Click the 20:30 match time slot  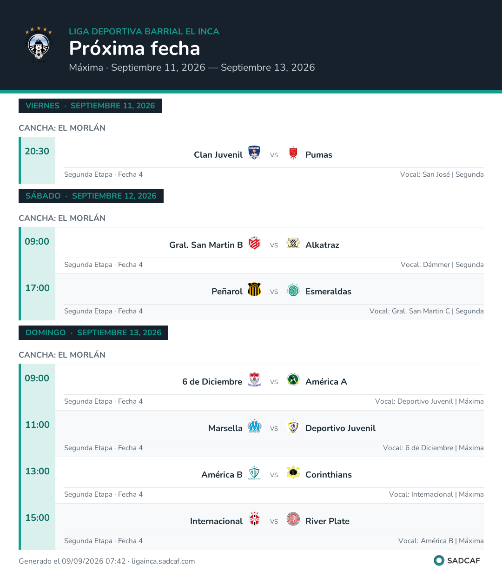tap(37, 151)
